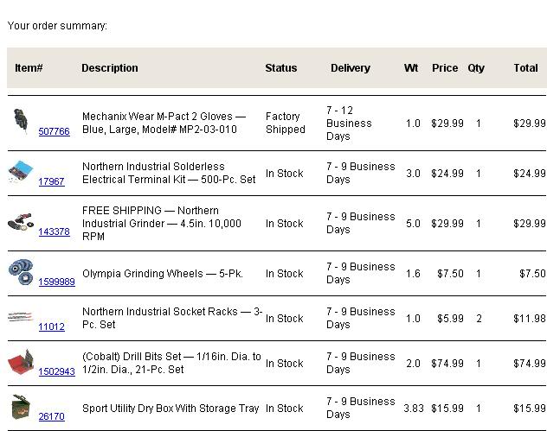Click the 5.0 weight of grinder
Screen dimensions: 547x431
pos(413,224)
